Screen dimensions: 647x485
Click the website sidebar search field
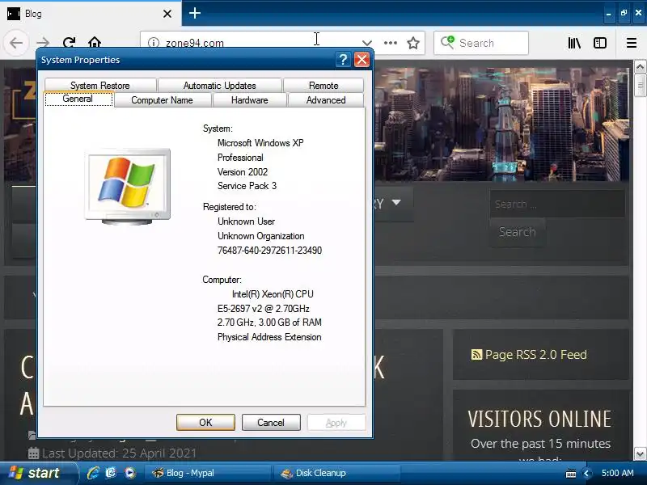557,204
